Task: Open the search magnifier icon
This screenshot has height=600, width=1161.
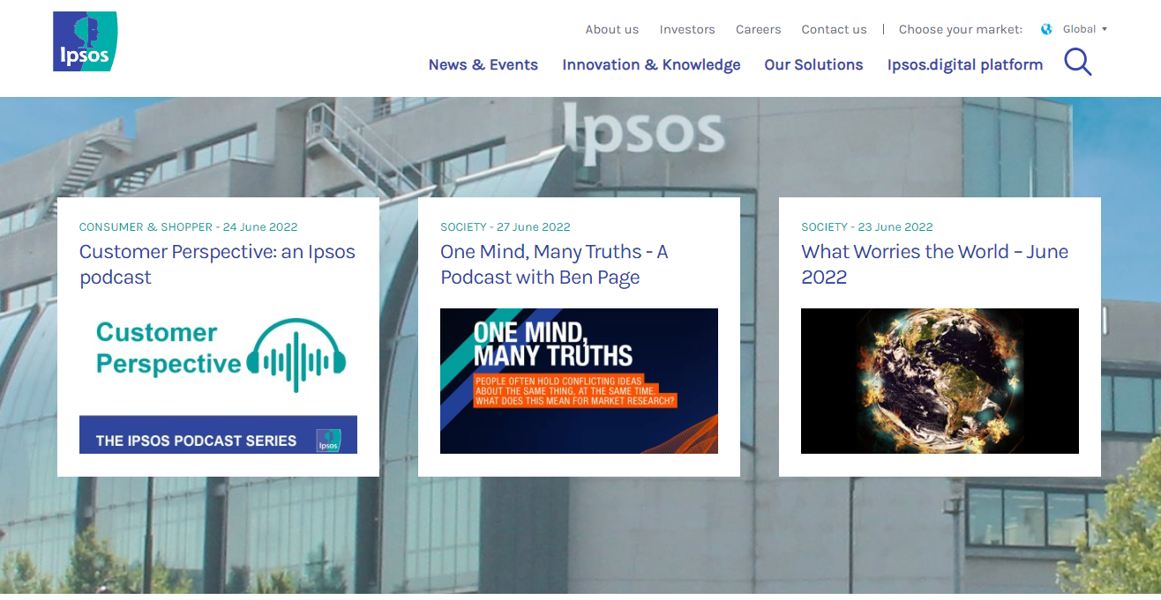Action: [x=1077, y=62]
